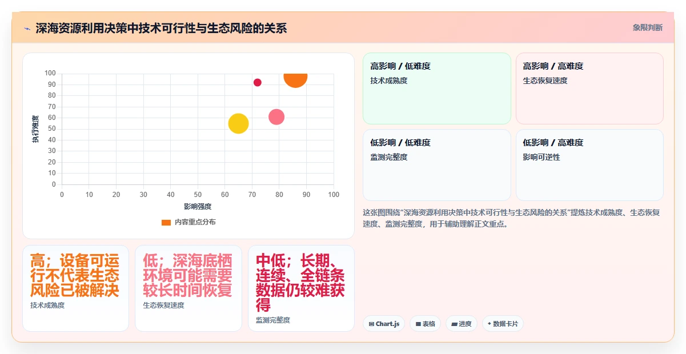
Task: Click the small crimson bubble on chart
Action: coord(258,82)
